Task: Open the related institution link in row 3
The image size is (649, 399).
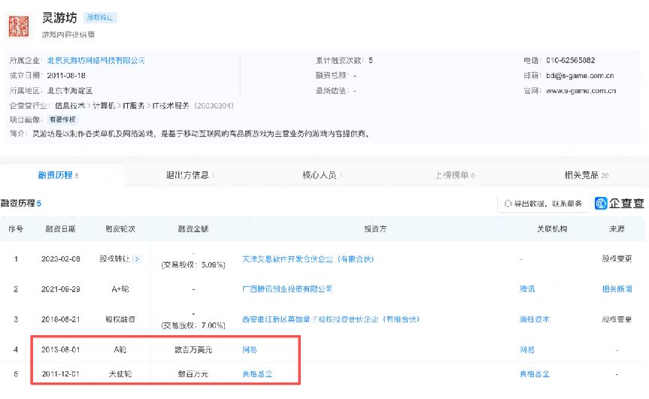Action: [535, 319]
